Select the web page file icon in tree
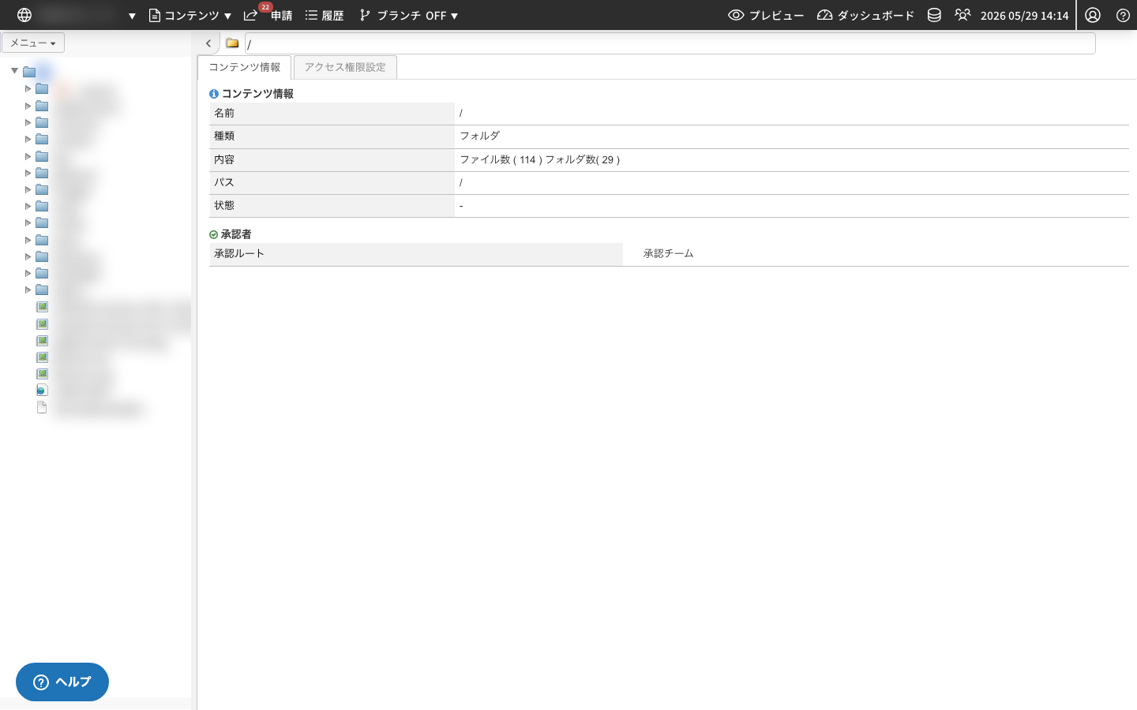Image resolution: width=1137 pixels, height=710 pixels. click(42, 390)
